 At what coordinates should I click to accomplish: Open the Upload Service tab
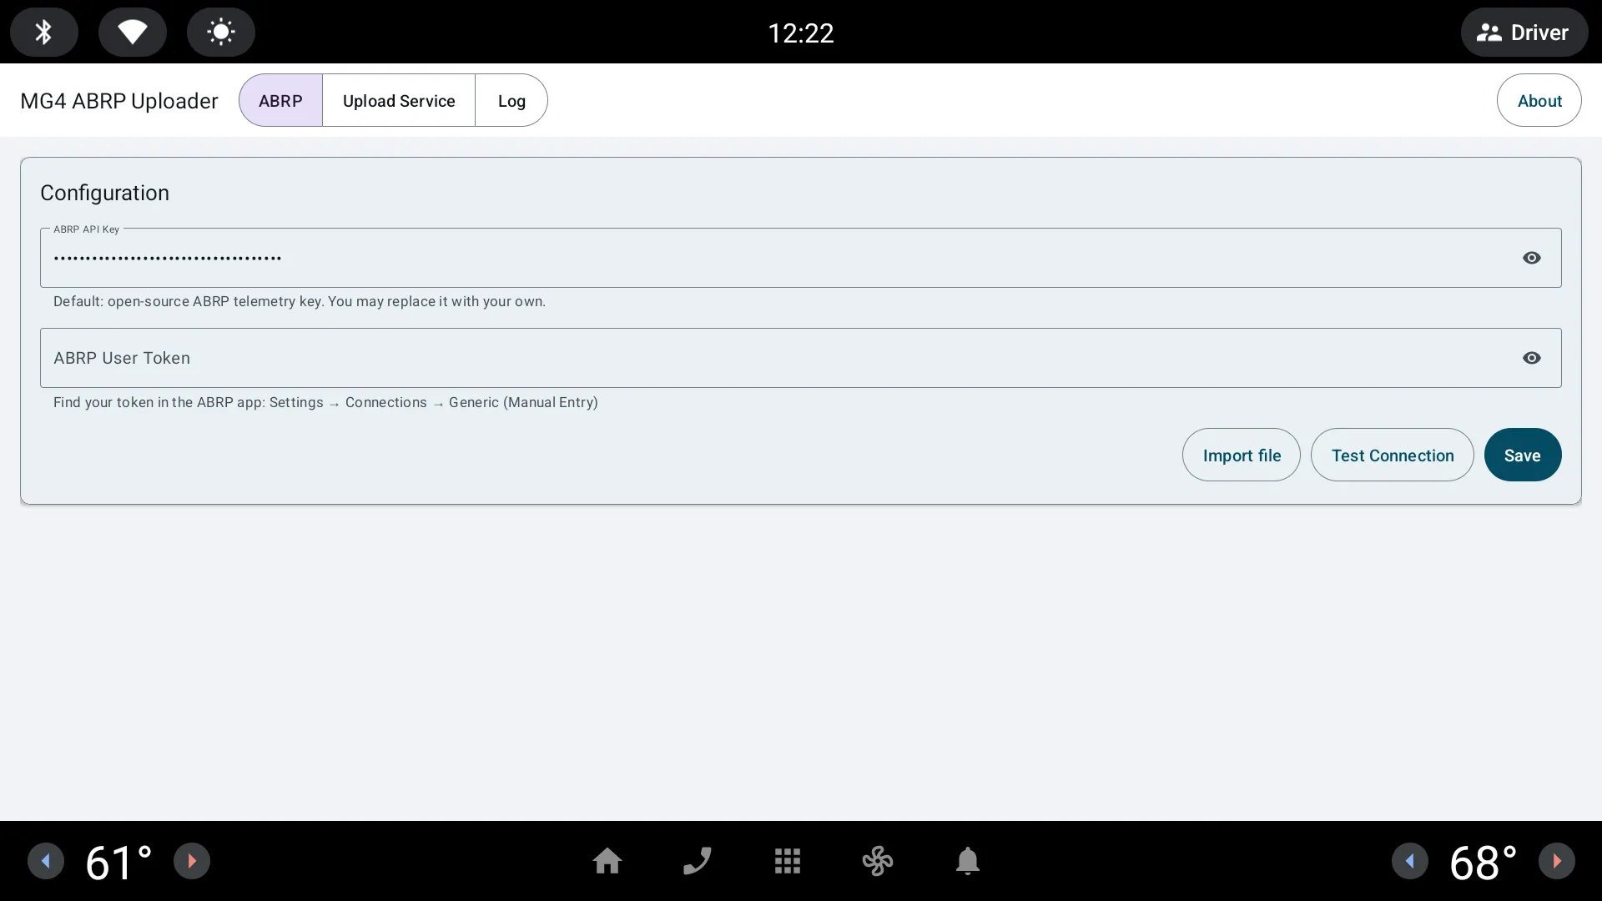click(x=399, y=100)
